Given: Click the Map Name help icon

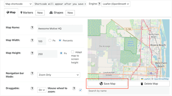Looking at the screenshot, I should click(x=32, y=28).
